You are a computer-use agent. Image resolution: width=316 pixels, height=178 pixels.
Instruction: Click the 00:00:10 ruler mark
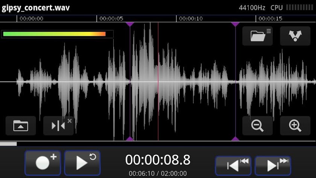coord(191,18)
